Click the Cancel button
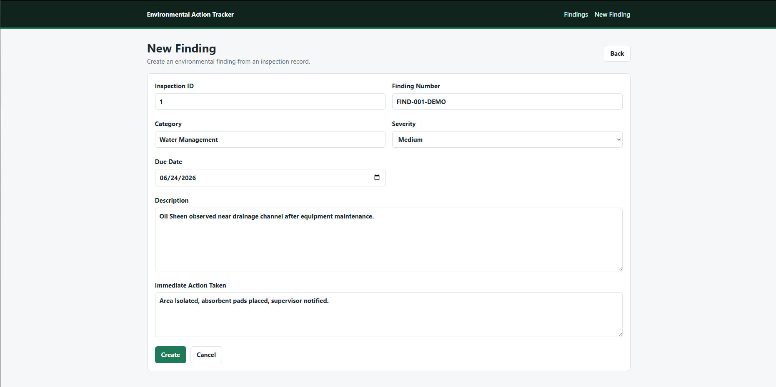The width and height of the screenshot is (776, 387). pyautogui.click(x=206, y=355)
